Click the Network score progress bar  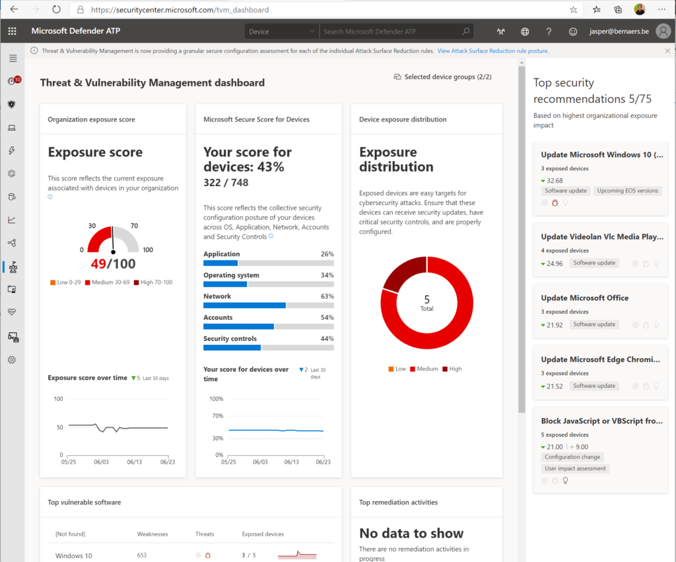(269, 305)
